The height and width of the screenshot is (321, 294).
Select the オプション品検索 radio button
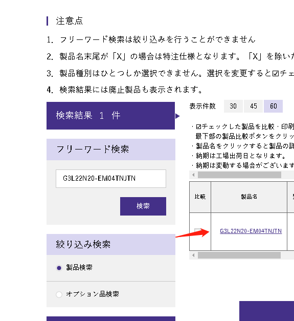coord(59,294)
